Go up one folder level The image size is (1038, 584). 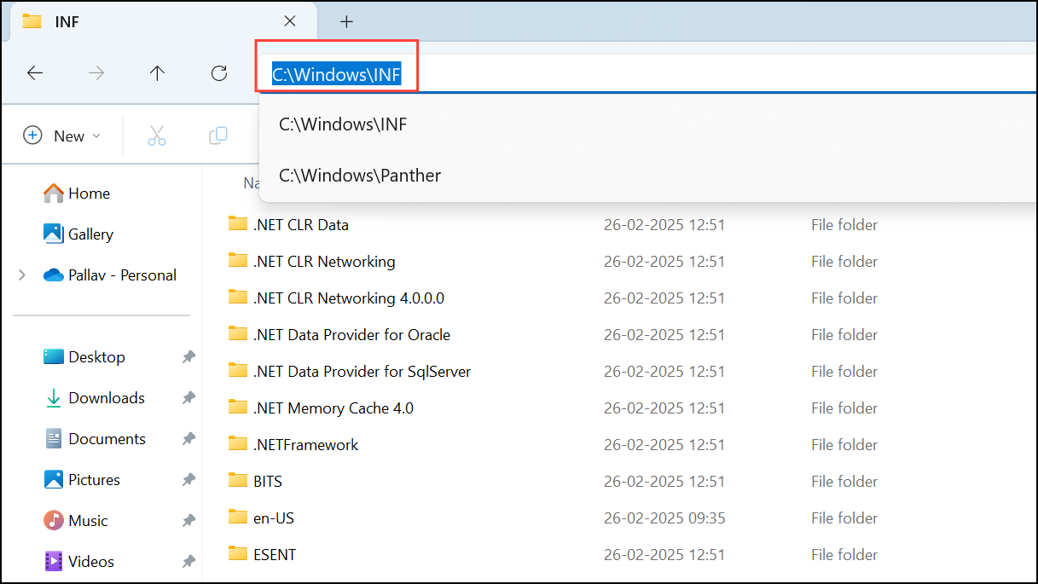point(157,73)
